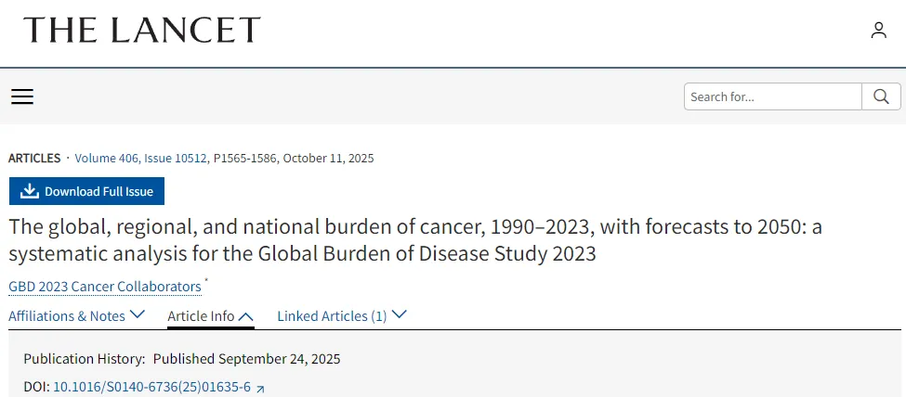Open GBD 2023 Cancer Collaborators link
Viewport: 906px width, 397px height.
[104, 287]
